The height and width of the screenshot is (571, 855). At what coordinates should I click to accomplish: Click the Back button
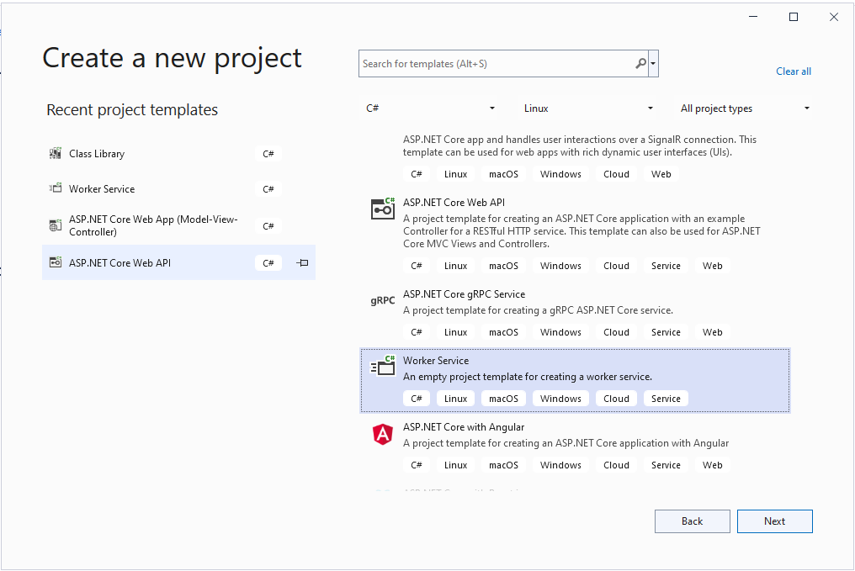point(693,521)
